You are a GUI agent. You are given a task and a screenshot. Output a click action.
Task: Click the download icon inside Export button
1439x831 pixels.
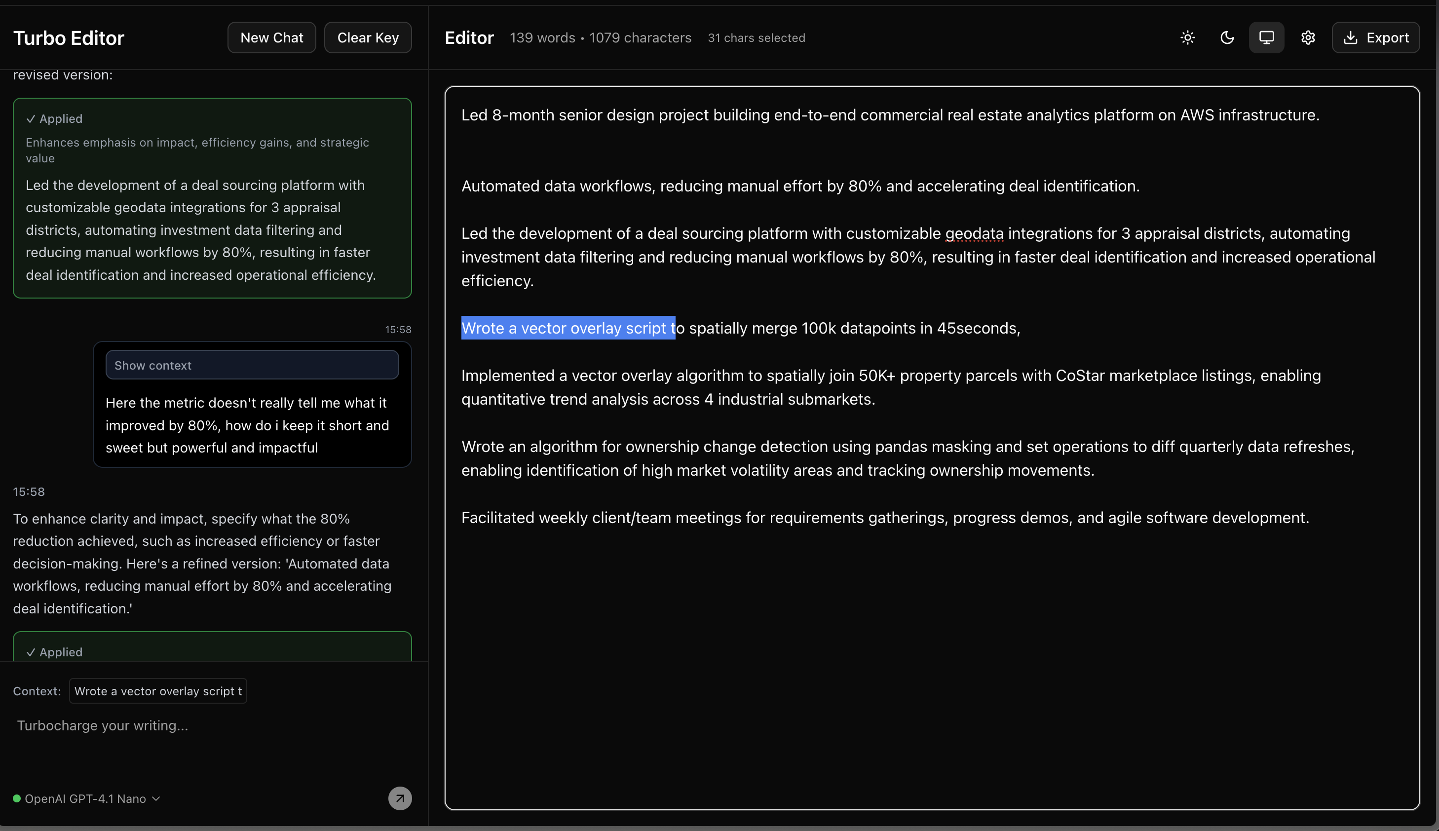[1350, 37]
